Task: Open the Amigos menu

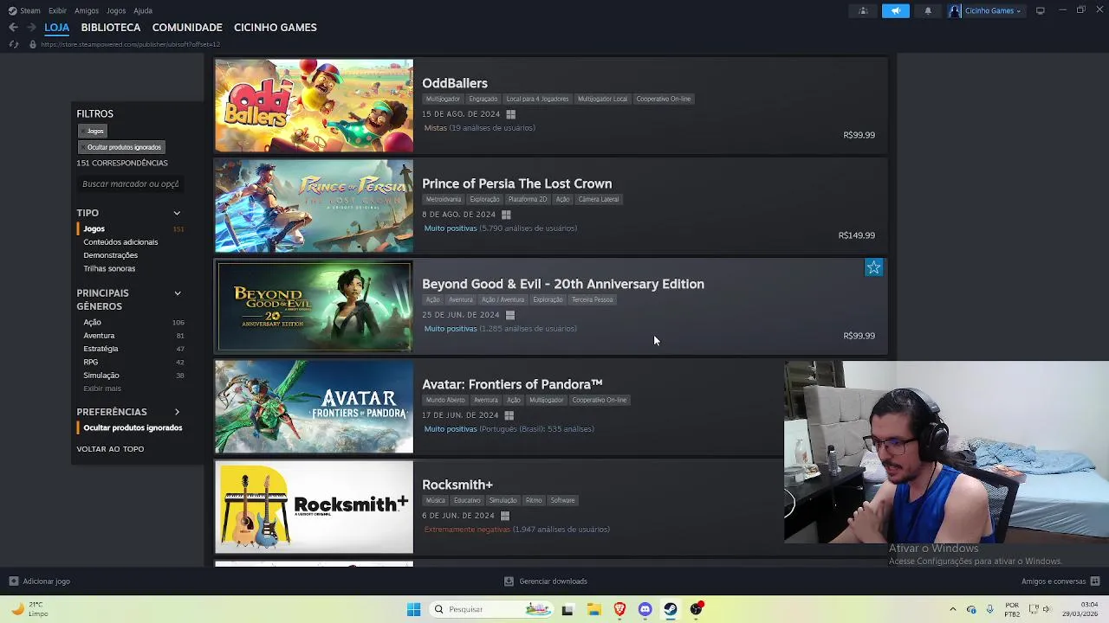Action: (87, 11)
